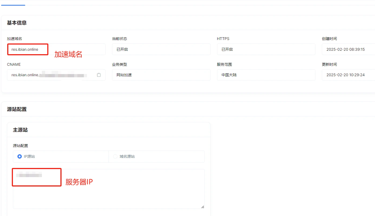375x216 pixels.
Task: Click the CNAME field label
Action: [14, 64]
